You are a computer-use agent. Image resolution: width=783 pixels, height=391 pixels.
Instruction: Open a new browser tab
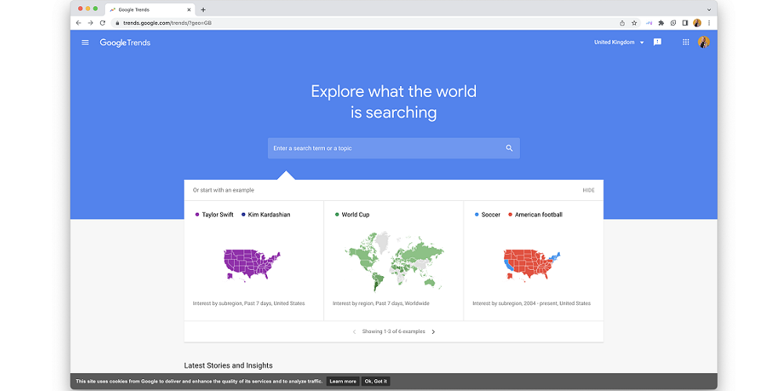[203, 10]
